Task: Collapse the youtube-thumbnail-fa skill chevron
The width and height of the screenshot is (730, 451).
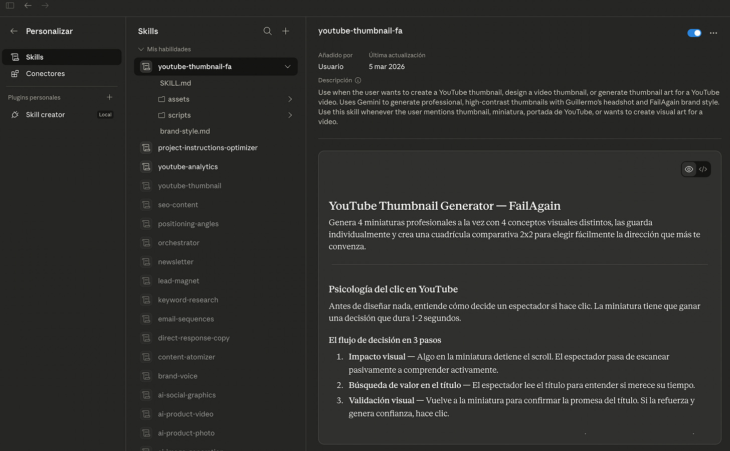Action: [288, 67]
